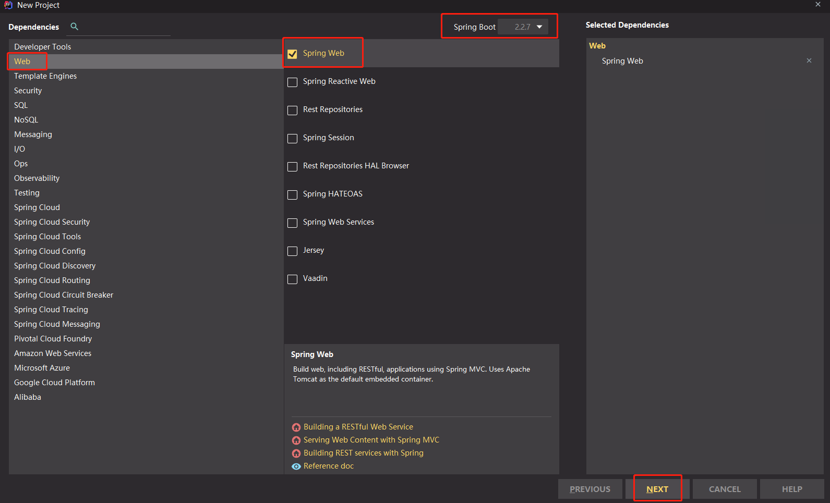Enable the Jersey dependency checkbox
The width and height of the screenshot is (830, 503).
click(x=293, y=251)
